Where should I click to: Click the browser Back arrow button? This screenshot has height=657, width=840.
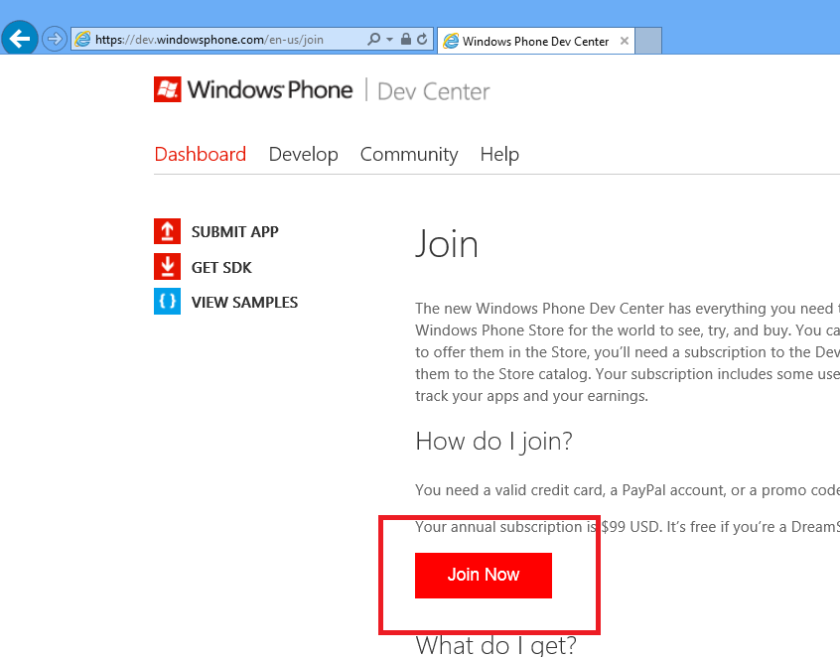[20, 39]
